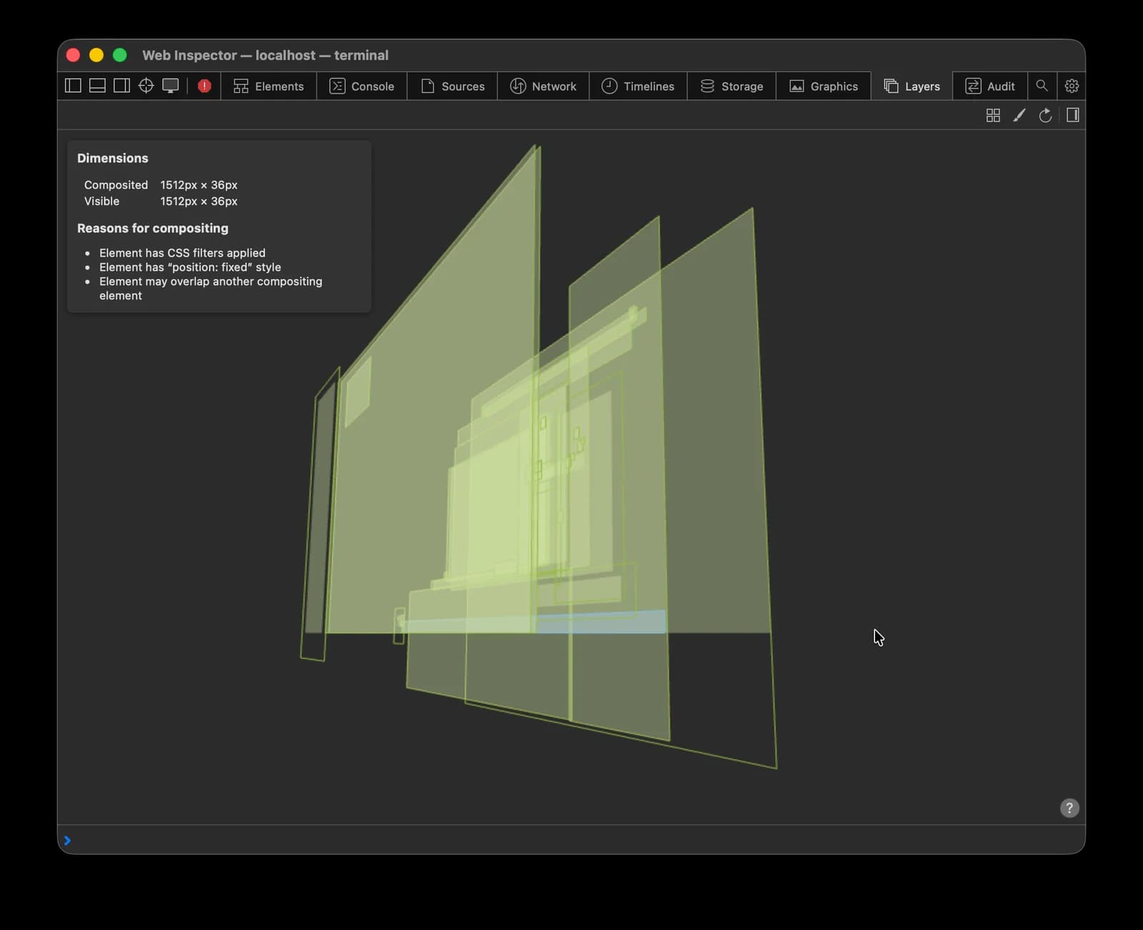The image size is (1143, 930).
Task: Toggle the details sidebar panel
Action: coord(1072,115)
